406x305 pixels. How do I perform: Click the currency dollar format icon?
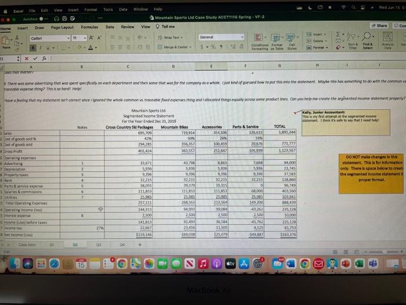click(202, 47)
